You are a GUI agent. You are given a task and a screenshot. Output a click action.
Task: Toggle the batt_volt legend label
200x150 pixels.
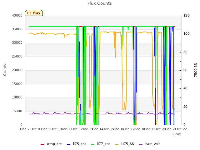152,144
